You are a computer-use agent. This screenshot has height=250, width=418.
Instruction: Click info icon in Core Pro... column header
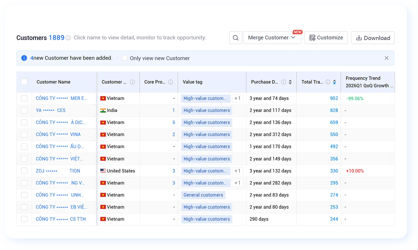pos(171,82)
